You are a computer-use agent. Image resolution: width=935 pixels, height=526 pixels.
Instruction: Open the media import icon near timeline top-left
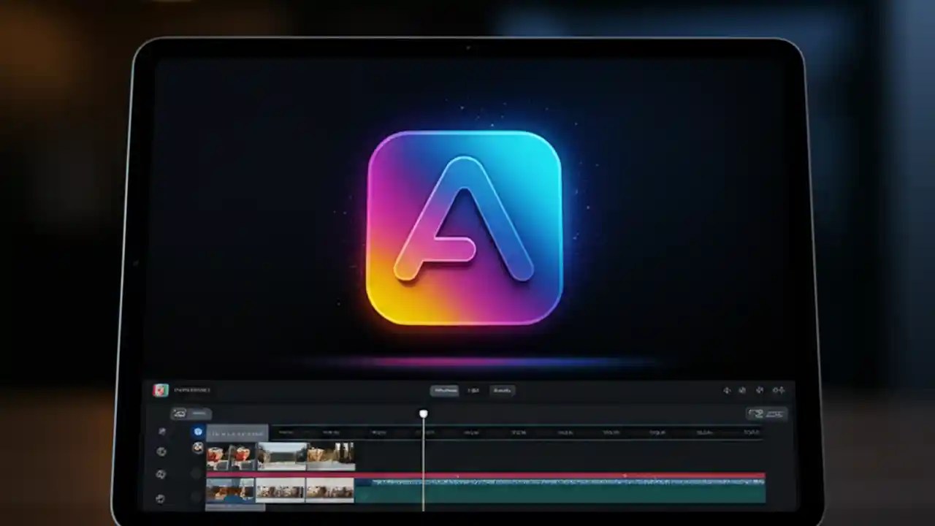click(180, 413)
